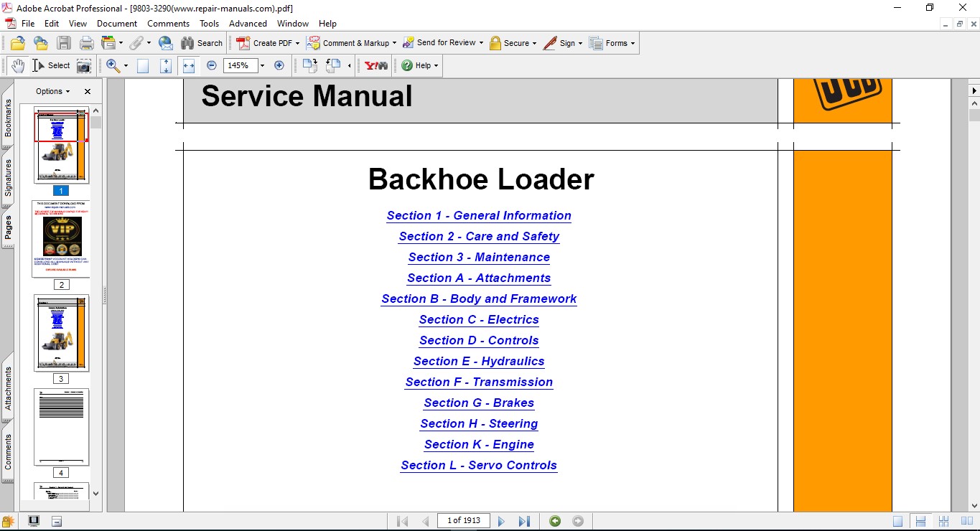Viewport: 980px width, 531px height.
Task: Click the Email globe icon
Action: pyautogui.click(x=166, y=43)
